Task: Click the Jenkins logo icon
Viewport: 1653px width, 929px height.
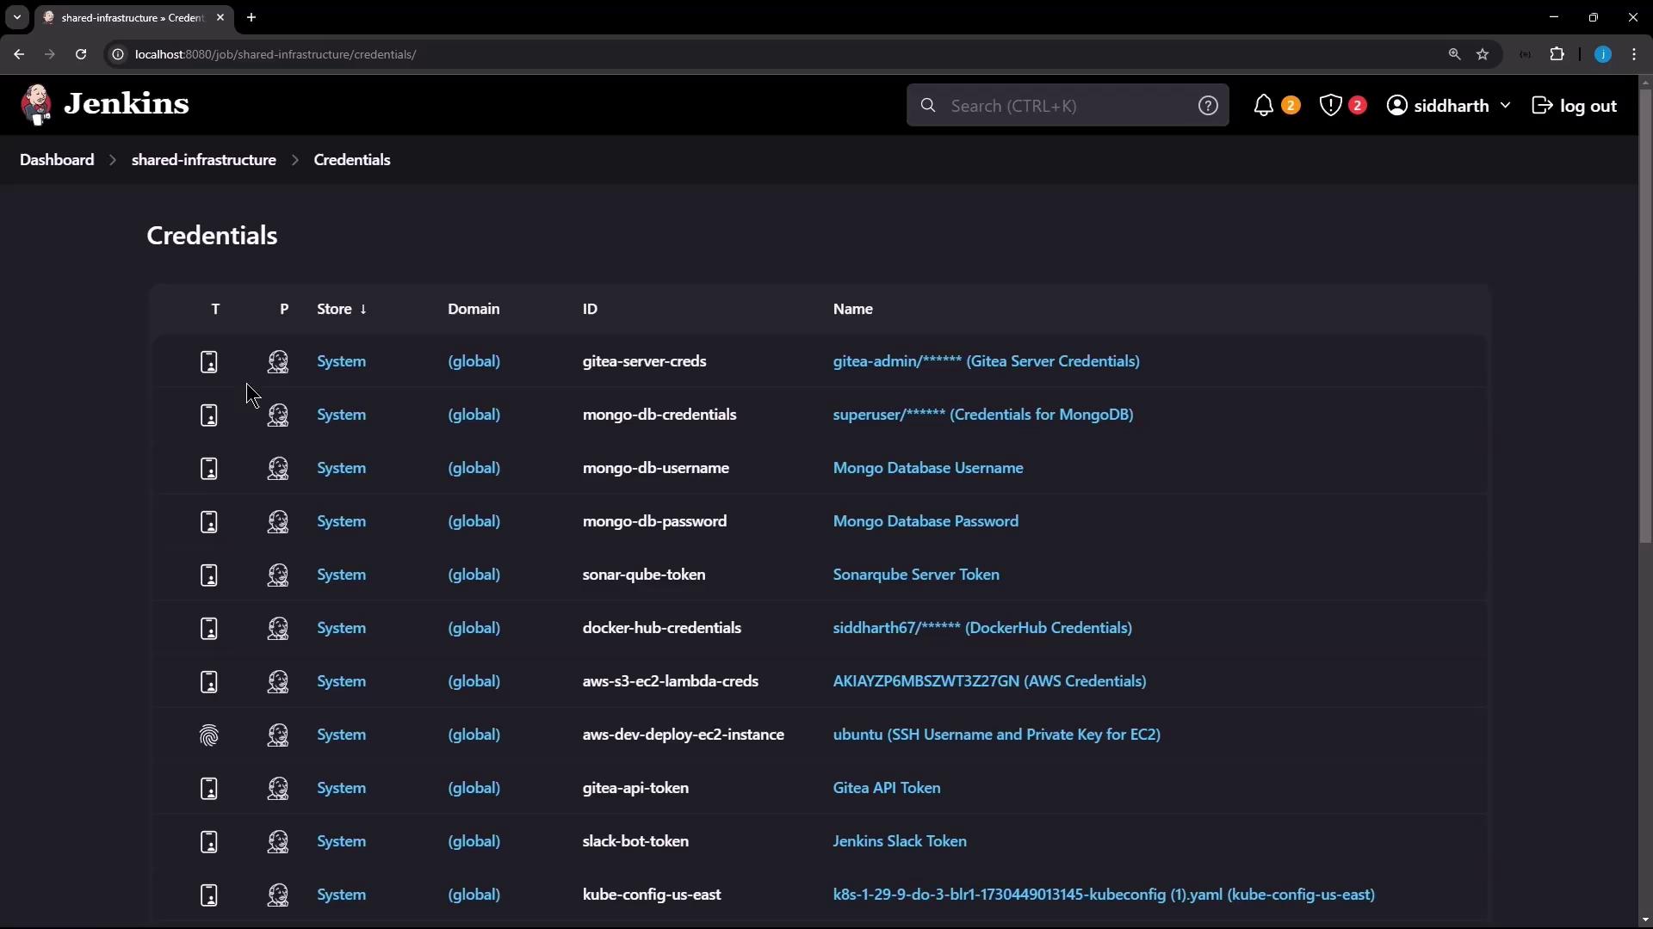Action: [x=36, y=105]
